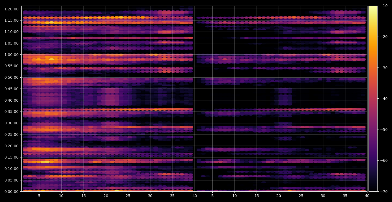Click x-axis label 25 under the left heatmap

point(128,196)
